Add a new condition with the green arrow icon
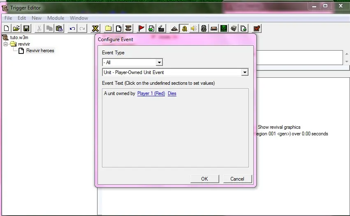Image resolution: width=350 pixels, height=216 pixels. pos(151,28)
